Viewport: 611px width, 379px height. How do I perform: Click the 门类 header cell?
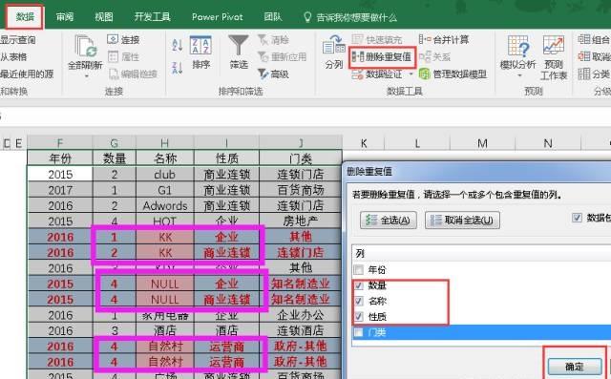[301, 158]
